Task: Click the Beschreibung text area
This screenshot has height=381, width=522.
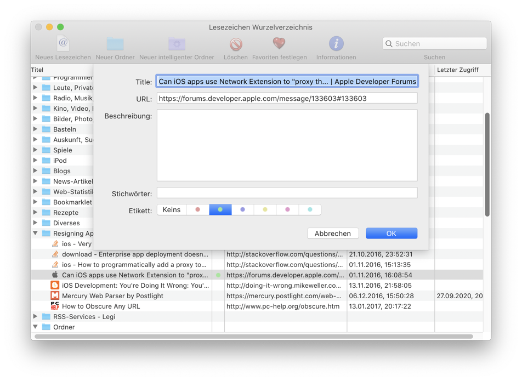Action: pos(287,145)
